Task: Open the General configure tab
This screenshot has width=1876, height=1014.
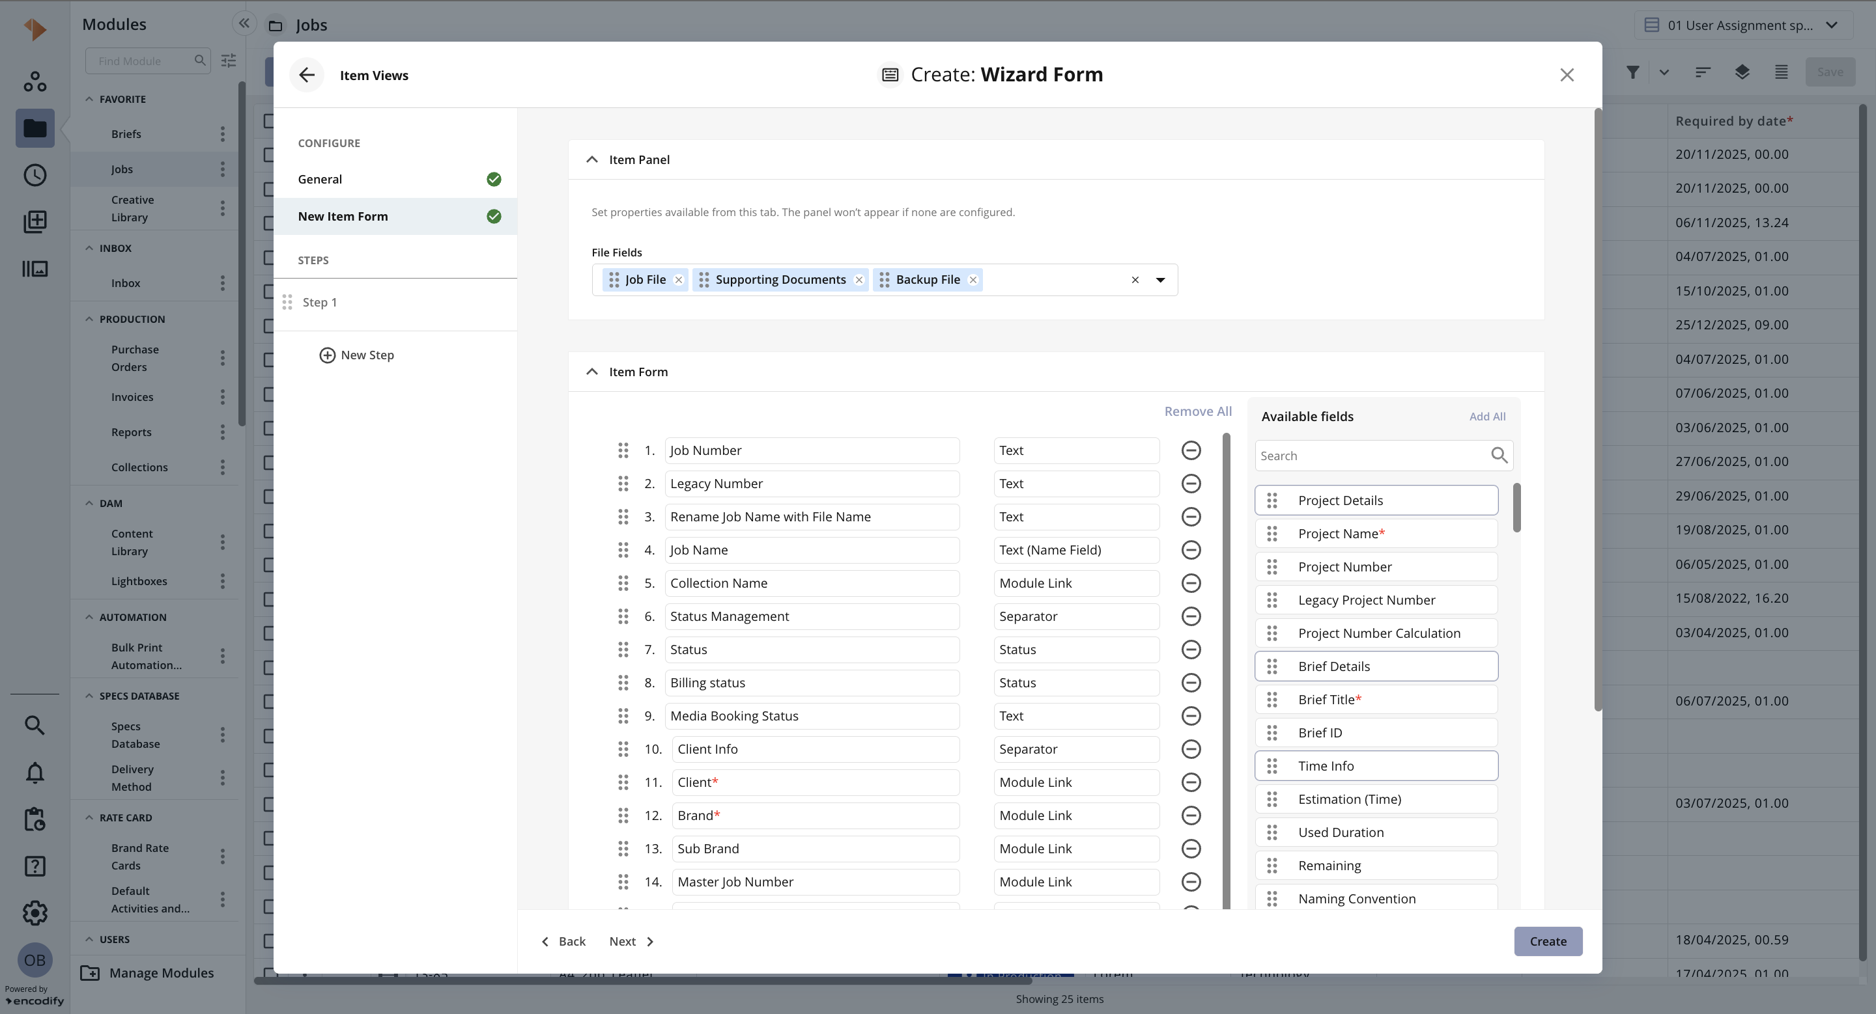Action: coord(395,180)
